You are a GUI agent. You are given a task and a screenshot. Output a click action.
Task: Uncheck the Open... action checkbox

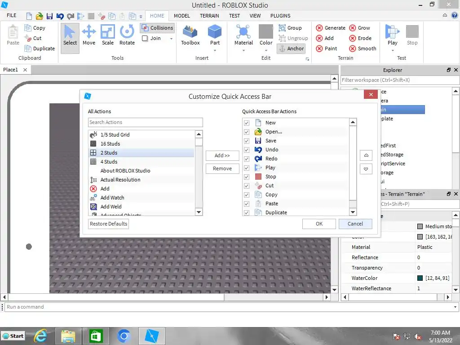(x=247, y=132)
